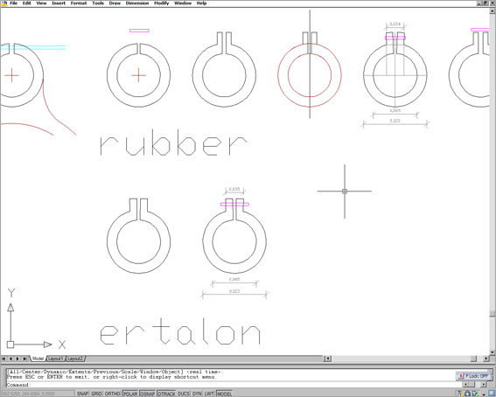
Task: Click the vertical scrollbar thumb
Action: (493, 313)
